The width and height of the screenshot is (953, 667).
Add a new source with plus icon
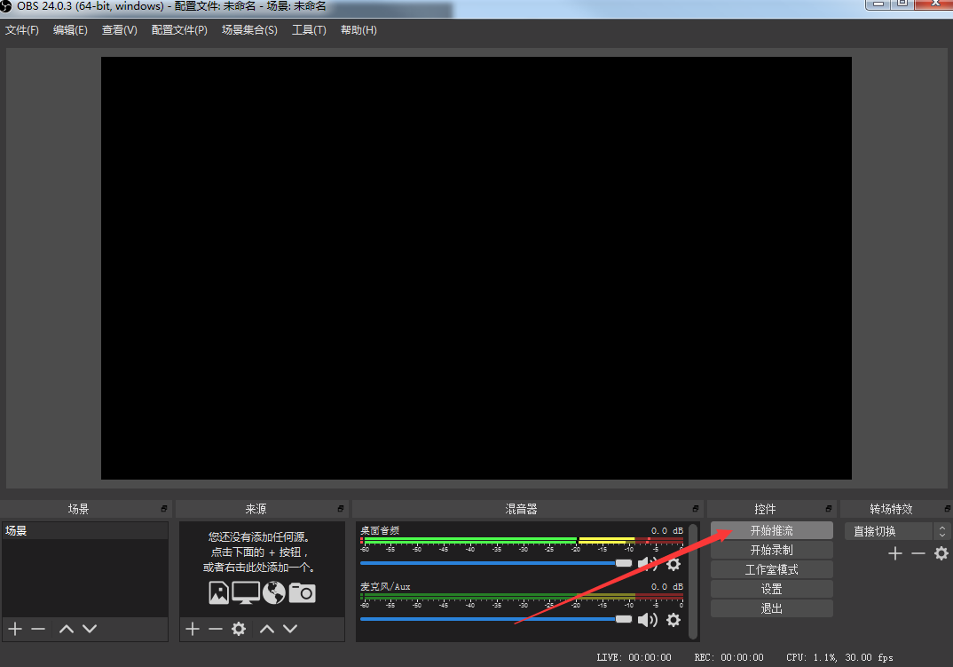(192, 629)
